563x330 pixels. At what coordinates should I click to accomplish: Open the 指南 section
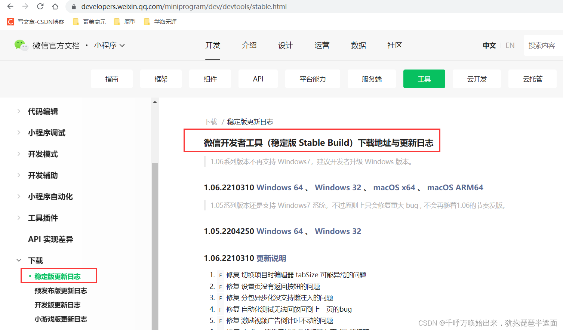[112, 79]
